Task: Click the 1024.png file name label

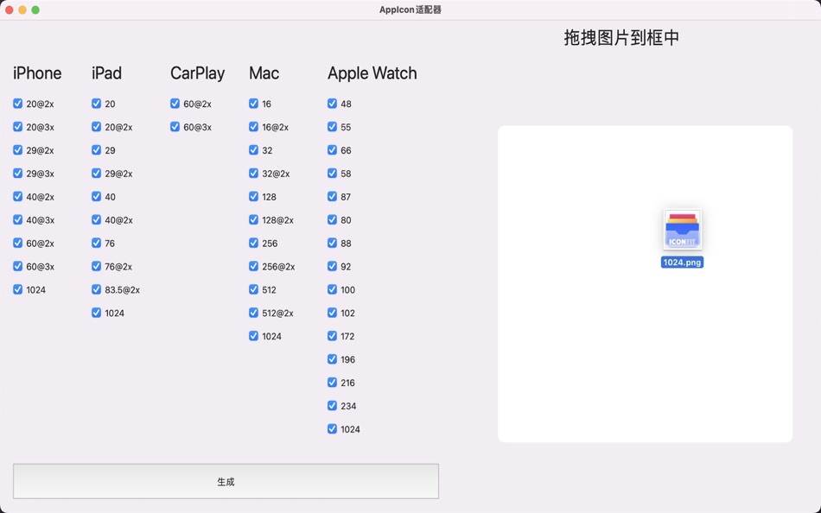Action: click(682, 263)
